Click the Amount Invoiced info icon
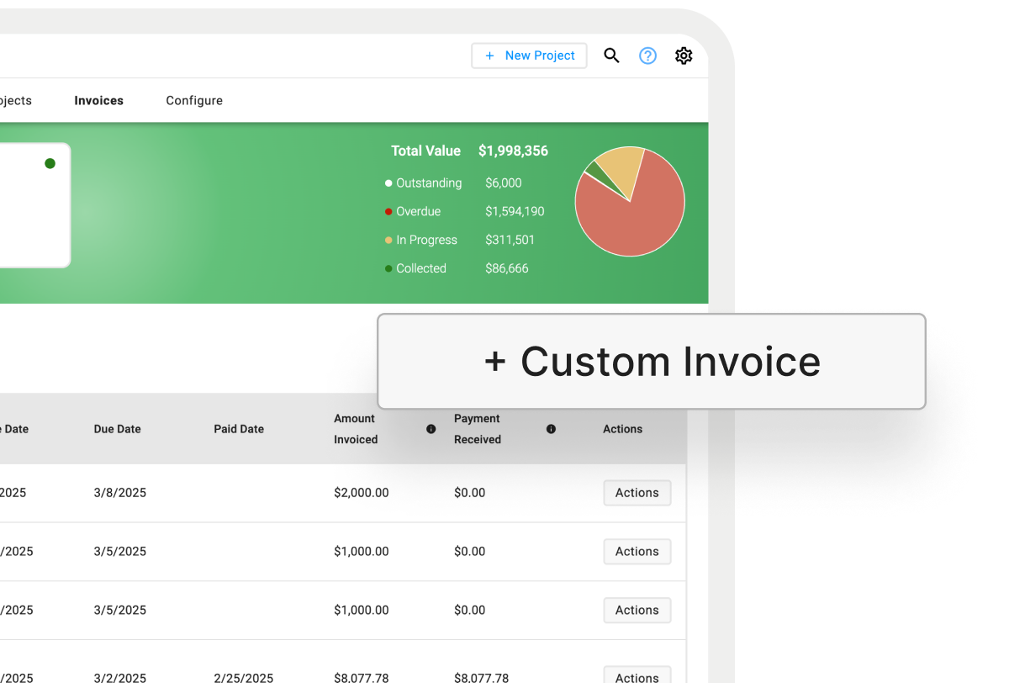Image resolution: width=1009 pixels, height=683 pixels. pyautogui.click(x=431, y=429)
